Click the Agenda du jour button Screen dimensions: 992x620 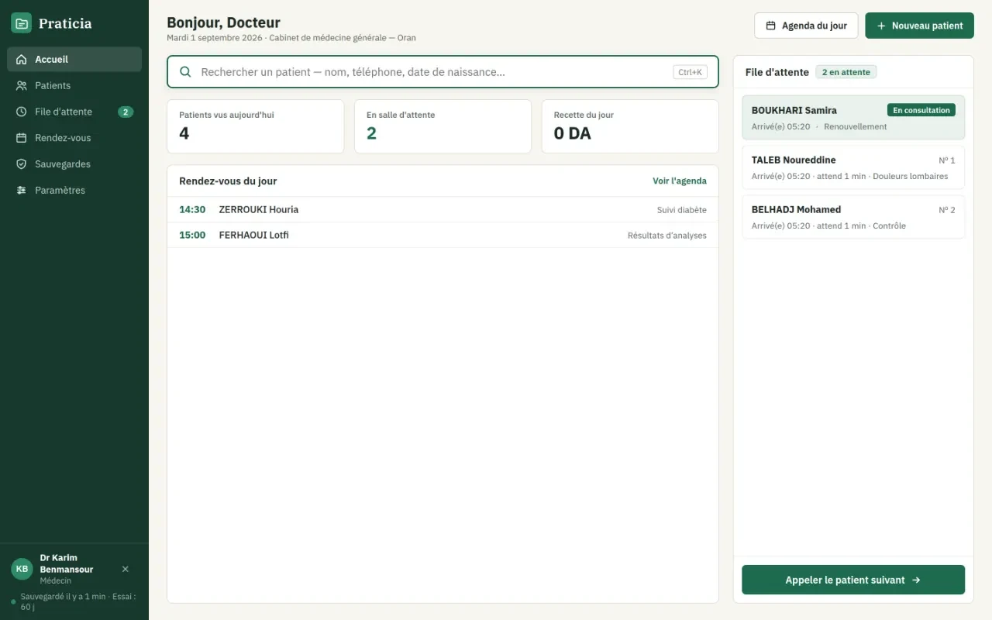[806, 26]
